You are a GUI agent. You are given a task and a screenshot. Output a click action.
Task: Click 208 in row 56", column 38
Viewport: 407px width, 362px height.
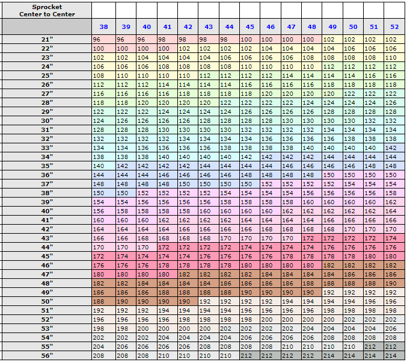[104, 355]
